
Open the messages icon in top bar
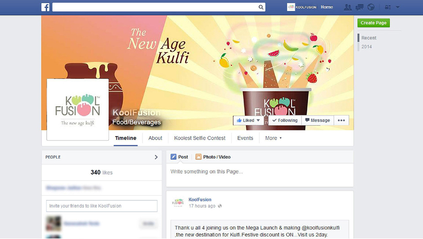point(360,7)
